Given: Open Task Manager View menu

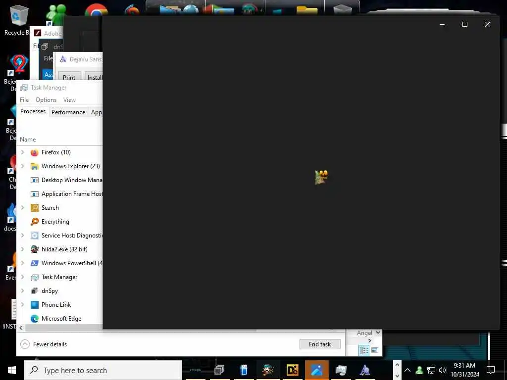Looking at the screenshot, I should (x=69, y=100).
